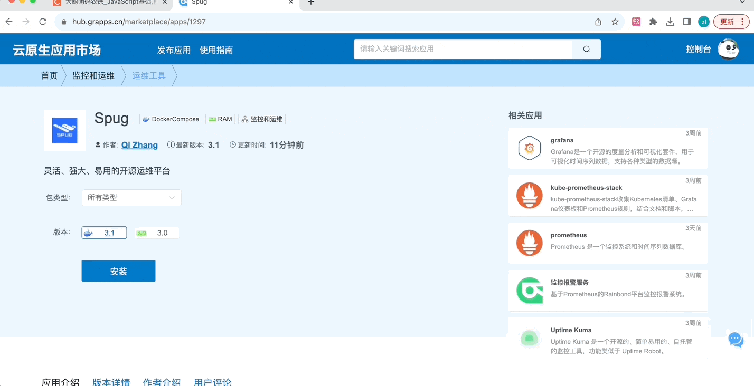
Task: Select version 3.1 docker package
Action: 104,233
